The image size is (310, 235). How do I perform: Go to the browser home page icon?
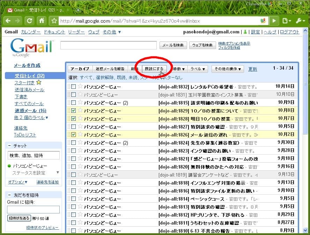point(42,21)
